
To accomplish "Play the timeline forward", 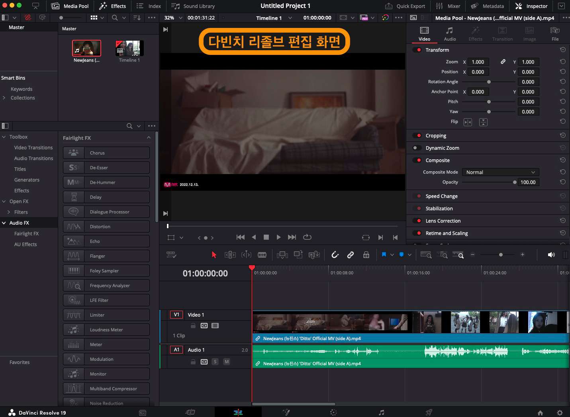I will click(x=278, y=237).
